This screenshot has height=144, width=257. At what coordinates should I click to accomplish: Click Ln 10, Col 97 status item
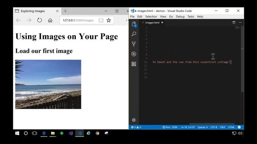pyautogui.click(x=188, y=127)
